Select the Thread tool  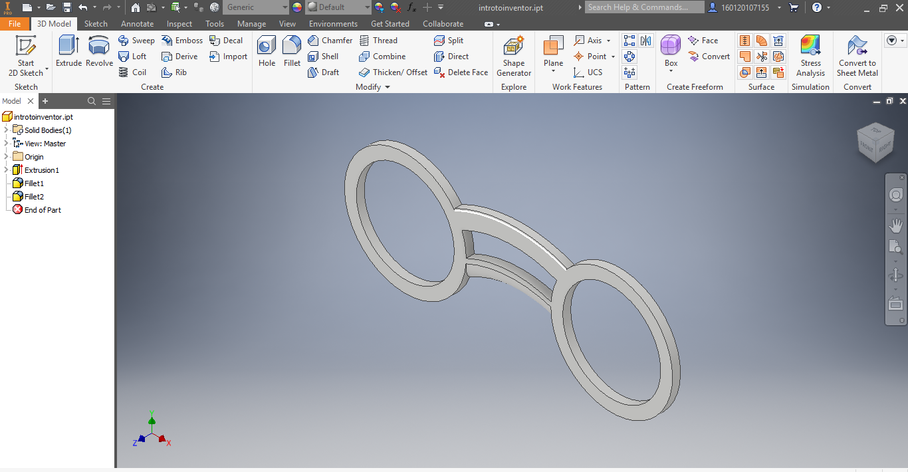tap(378, 41)
